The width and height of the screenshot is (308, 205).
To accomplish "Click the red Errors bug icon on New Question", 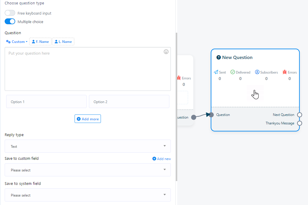I will [285, 72].
